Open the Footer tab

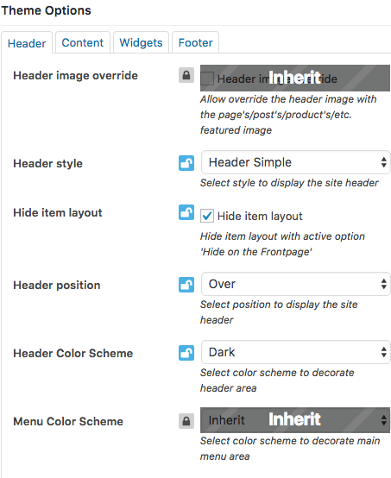(195, 42)
